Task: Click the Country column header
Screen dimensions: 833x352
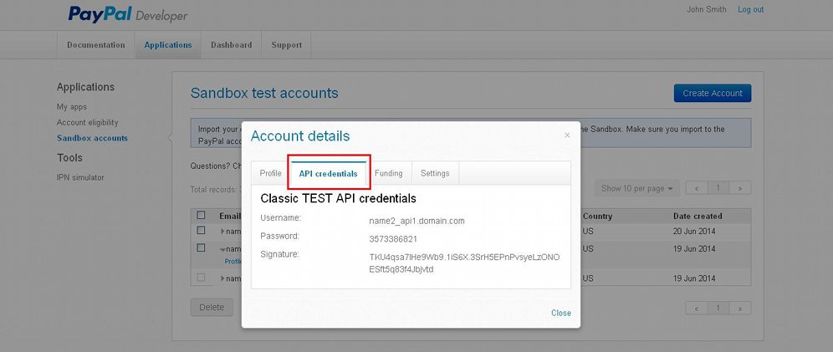Action: tap(597, 216)
